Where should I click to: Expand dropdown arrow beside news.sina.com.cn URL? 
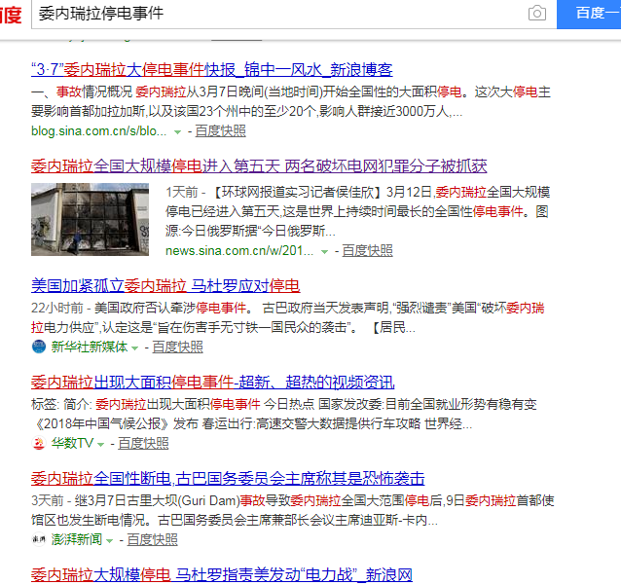(x=324, y=252)
